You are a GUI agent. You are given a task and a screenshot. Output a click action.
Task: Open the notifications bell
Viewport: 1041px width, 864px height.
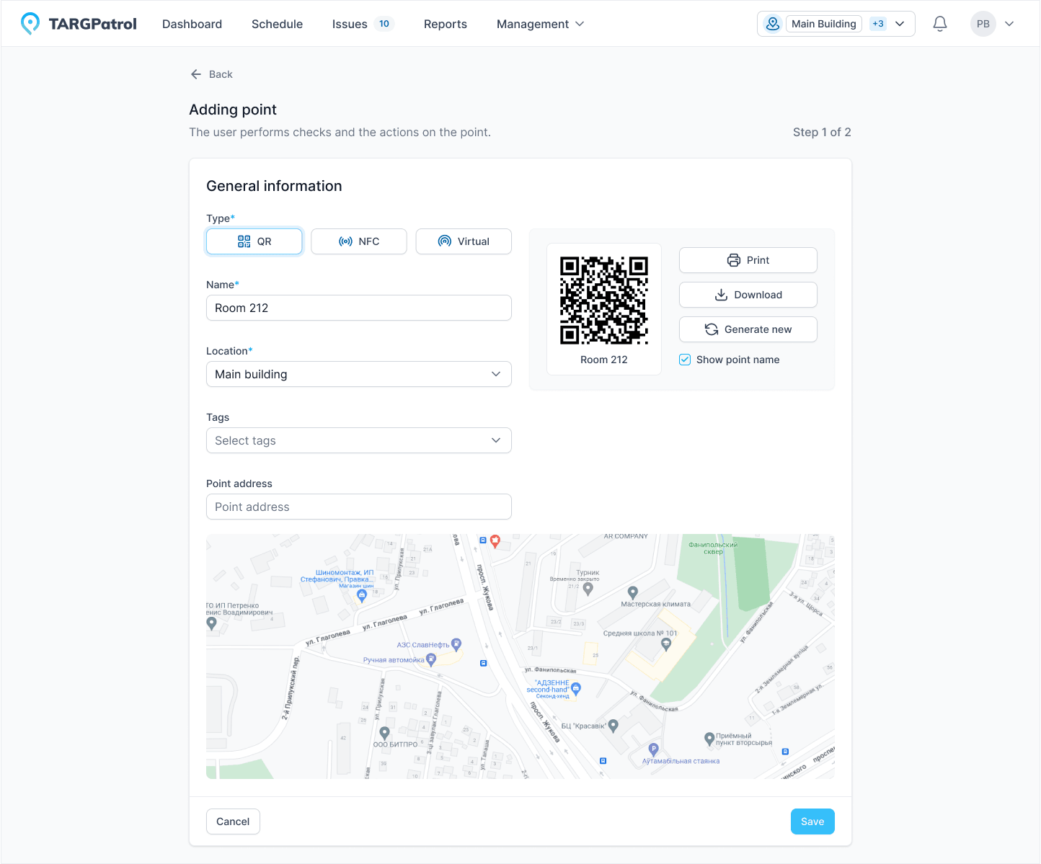pos(940,24)
